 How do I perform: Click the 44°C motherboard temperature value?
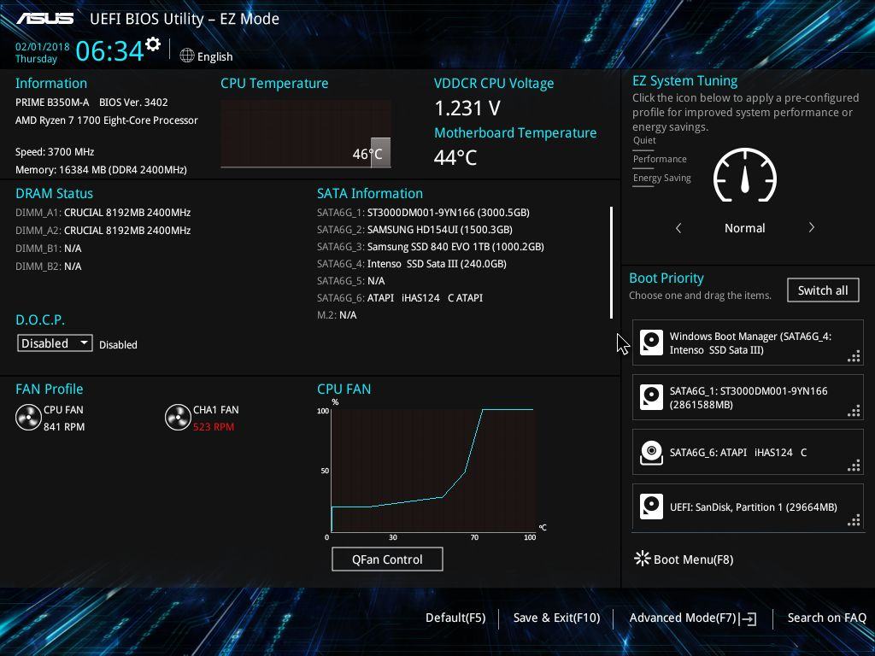[x=455, y=158]
